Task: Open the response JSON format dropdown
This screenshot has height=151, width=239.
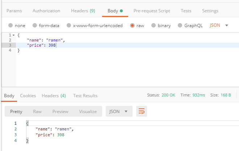Action: [x=119, y=111]
